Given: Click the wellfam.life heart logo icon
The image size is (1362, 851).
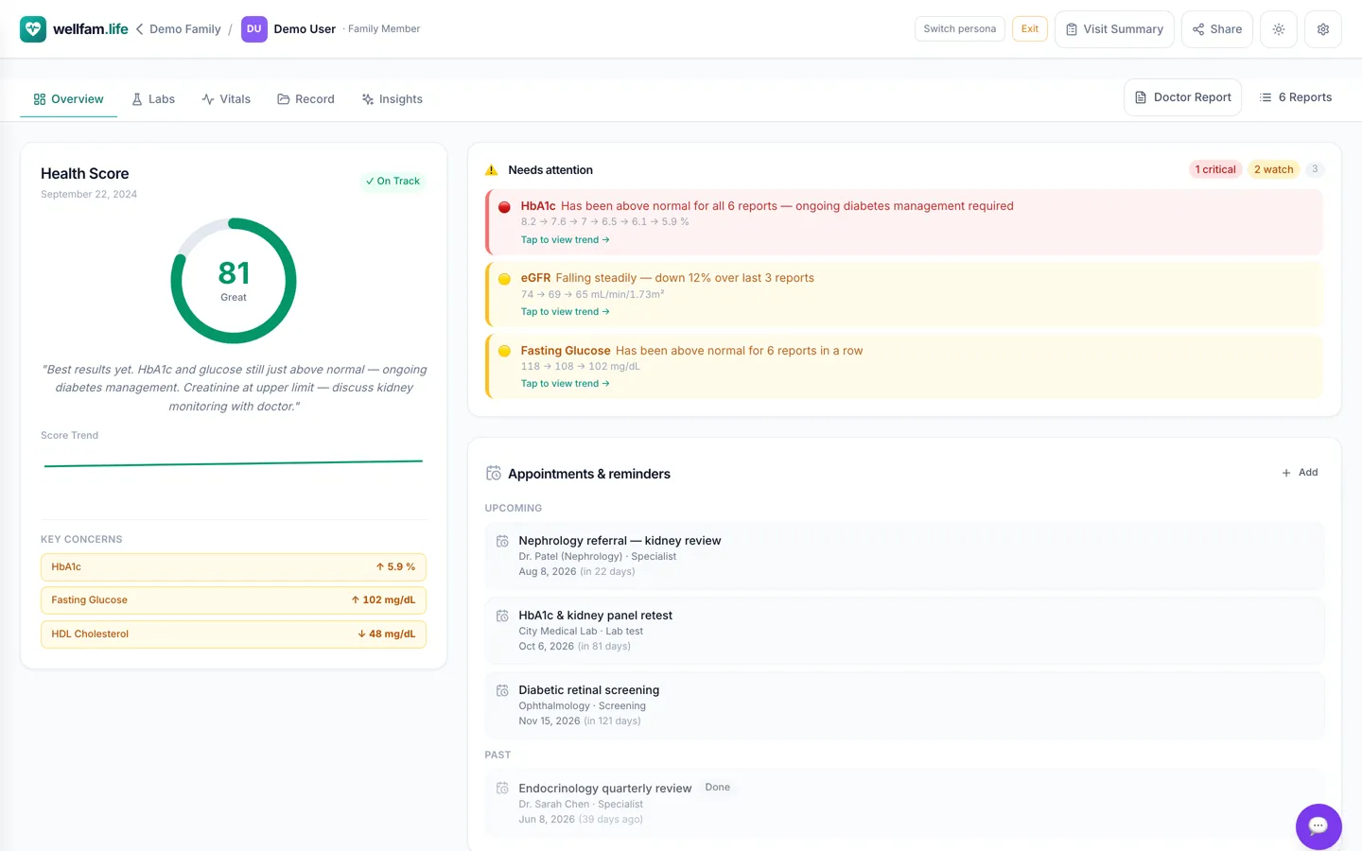Looking at the screenshot, I should tap(33, 29).
